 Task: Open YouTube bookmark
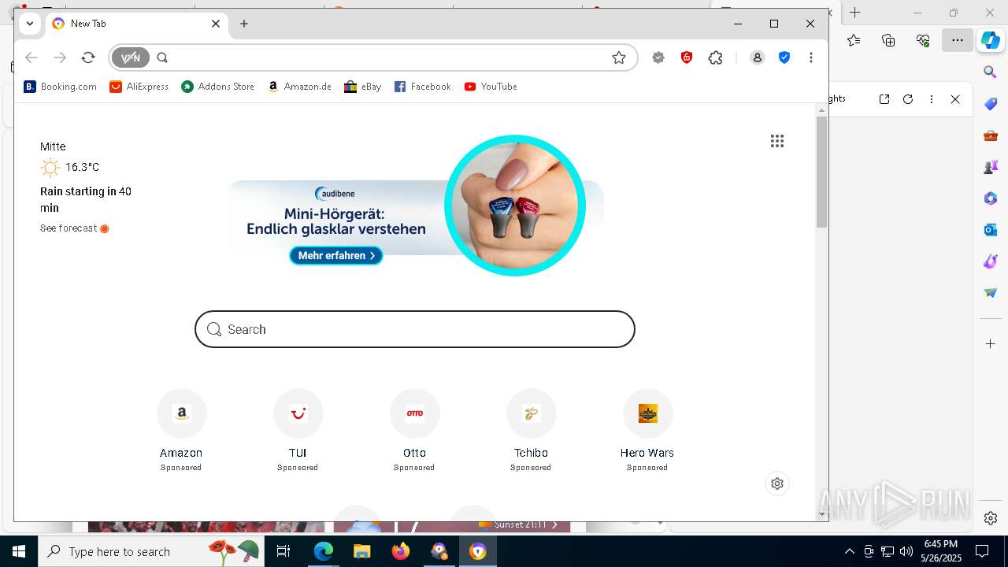tap(491, 87)
